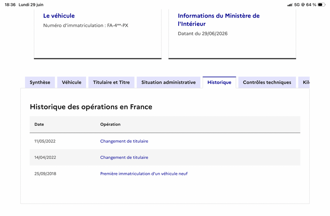This screenshot has width=330, height=216.
Task: Tap the 18:36 clock in status bar
Action: tap(10, 5)
